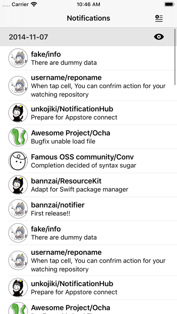
Task: Tap round face avatar of Famous OSS community/Conv
Action: click(x=18, y=161)
